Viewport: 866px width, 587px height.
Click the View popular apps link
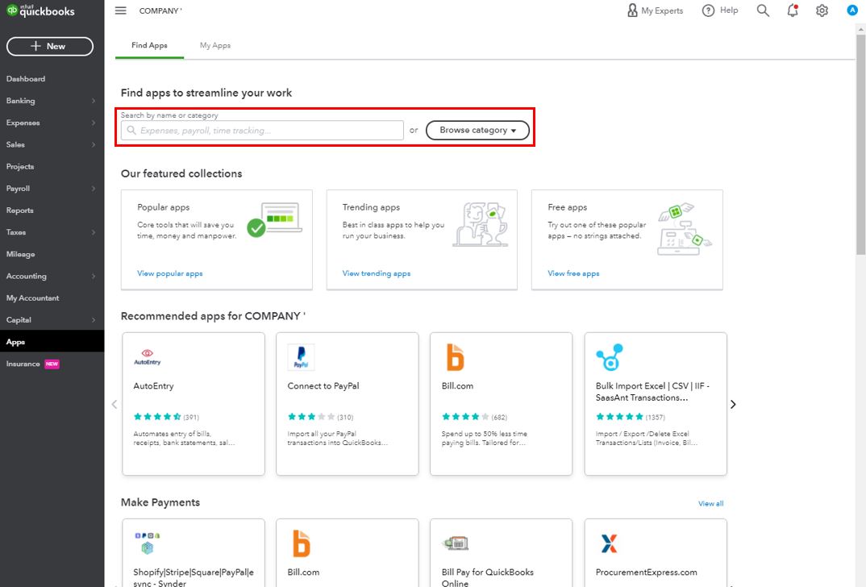(170, 273)
